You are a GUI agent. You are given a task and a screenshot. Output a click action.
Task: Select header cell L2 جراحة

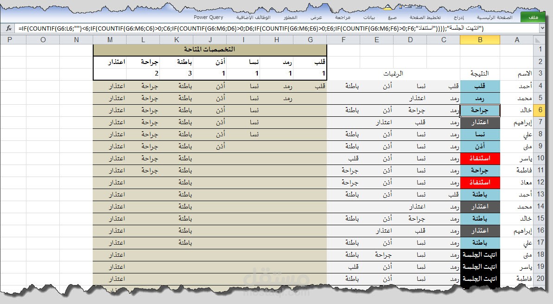(143, 62)
